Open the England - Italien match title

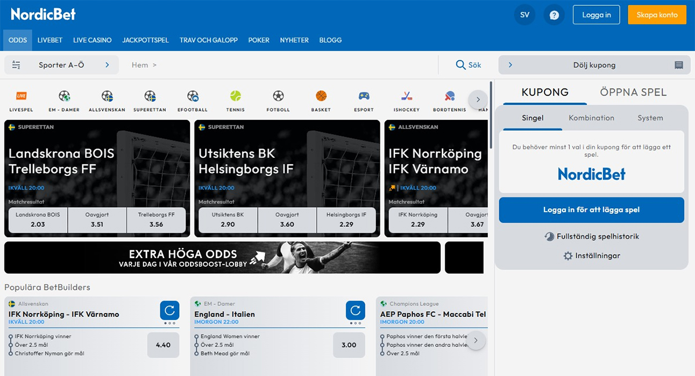click(225, 314)
